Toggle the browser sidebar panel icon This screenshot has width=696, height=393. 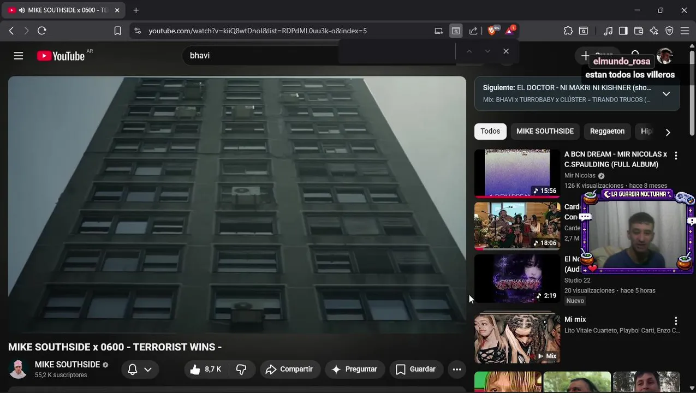(623, 31)
